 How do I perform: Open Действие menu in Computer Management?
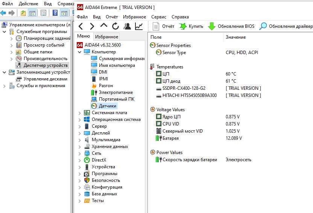[x=28, y=4]
